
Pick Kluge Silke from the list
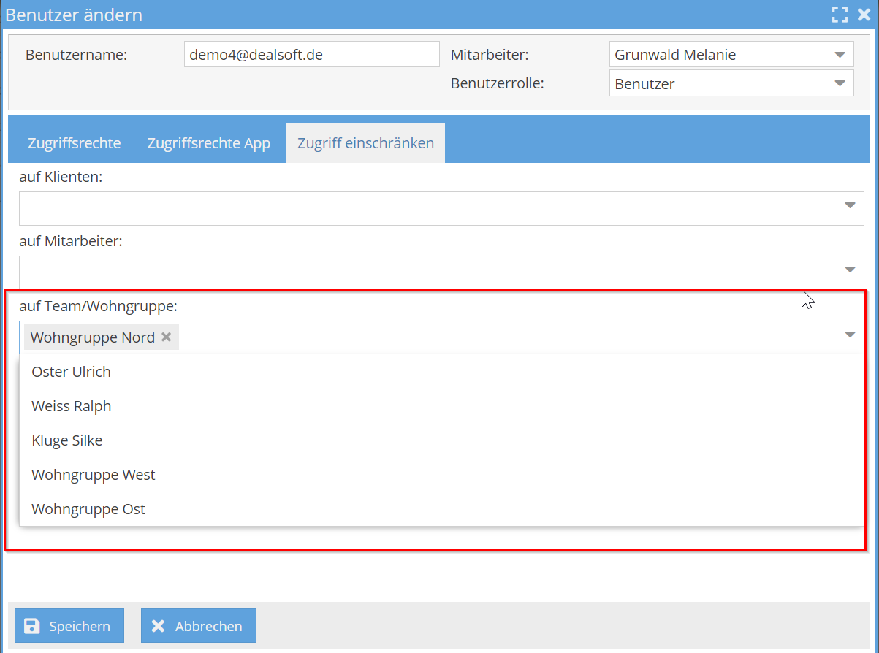pos(66,440)
